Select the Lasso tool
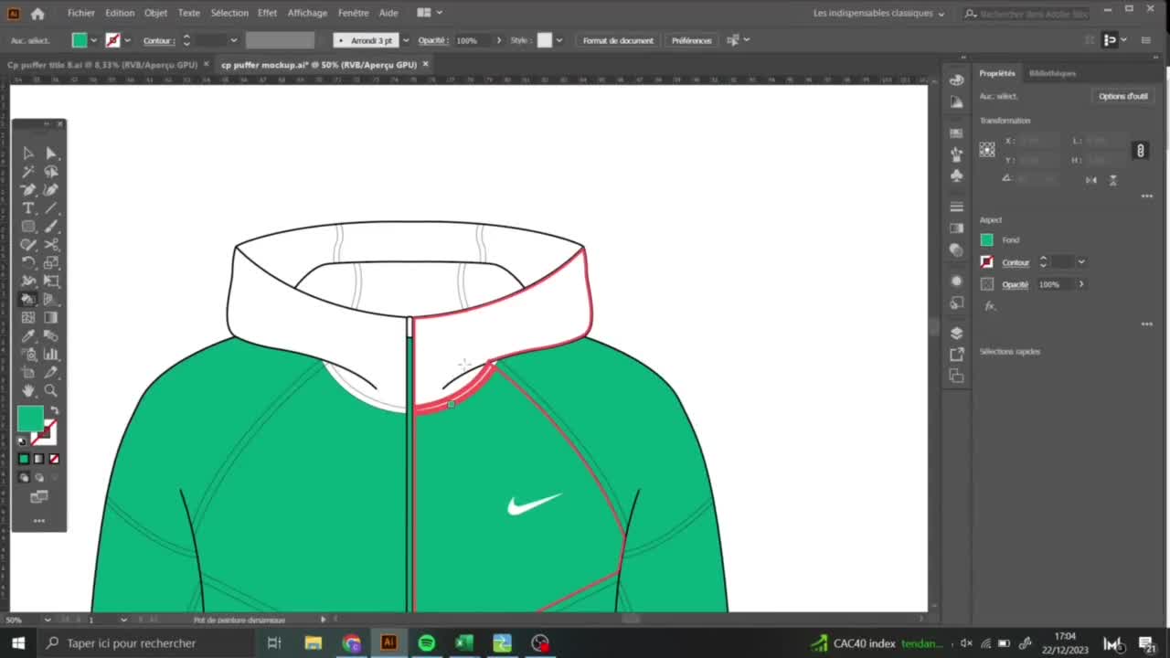This screenshot has height=658, width=1170. coord(50,172)
